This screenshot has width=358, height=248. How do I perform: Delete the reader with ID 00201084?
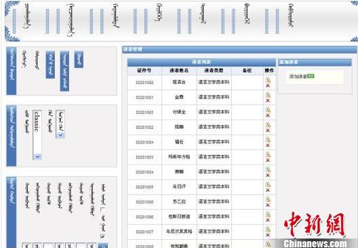pos(268,145)
